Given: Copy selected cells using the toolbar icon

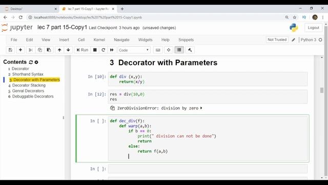Looking at the screenshot, I should click(40, 50).
